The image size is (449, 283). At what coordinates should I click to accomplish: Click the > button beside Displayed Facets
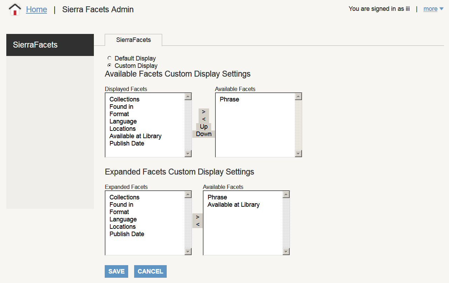click(x=204, y=112)
